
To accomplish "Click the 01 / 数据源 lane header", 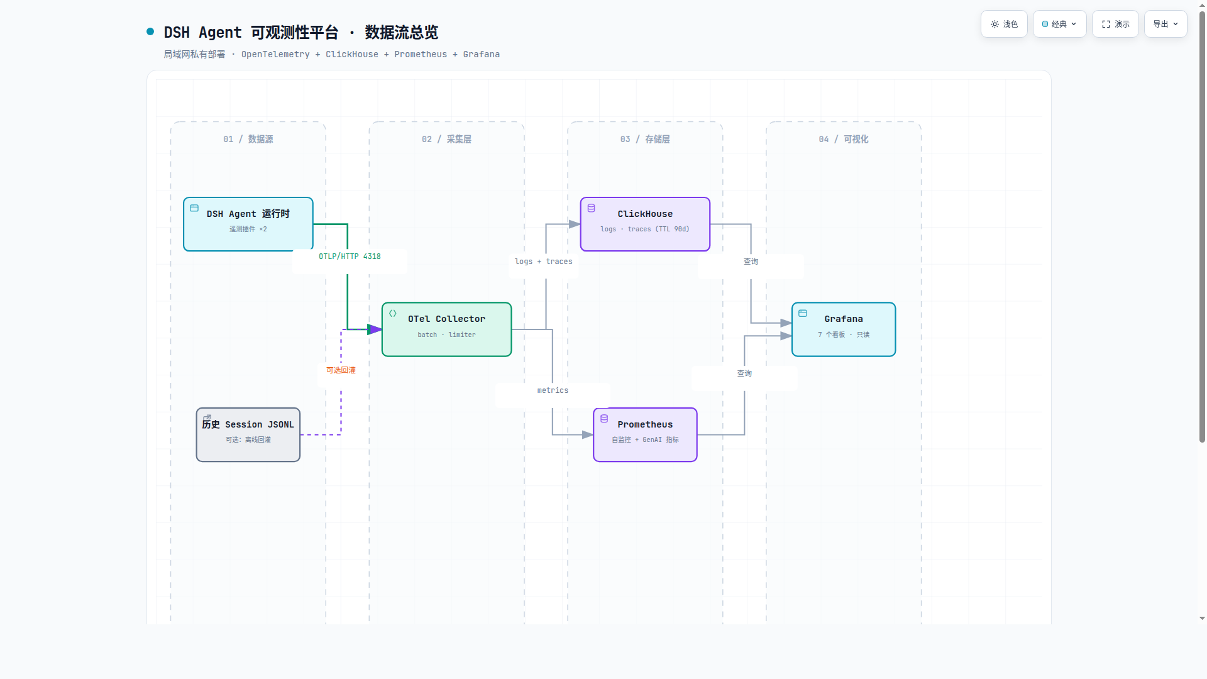I will coord(248,139).
